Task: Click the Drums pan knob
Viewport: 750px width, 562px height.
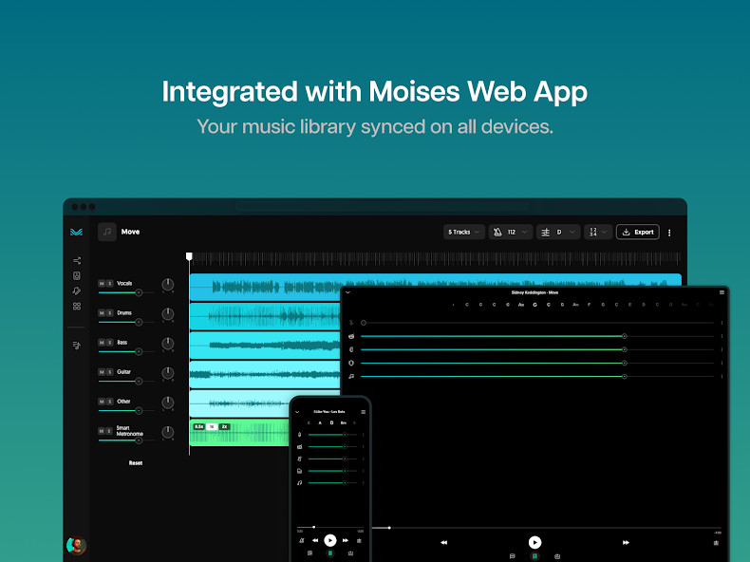Action: (168, 315)
